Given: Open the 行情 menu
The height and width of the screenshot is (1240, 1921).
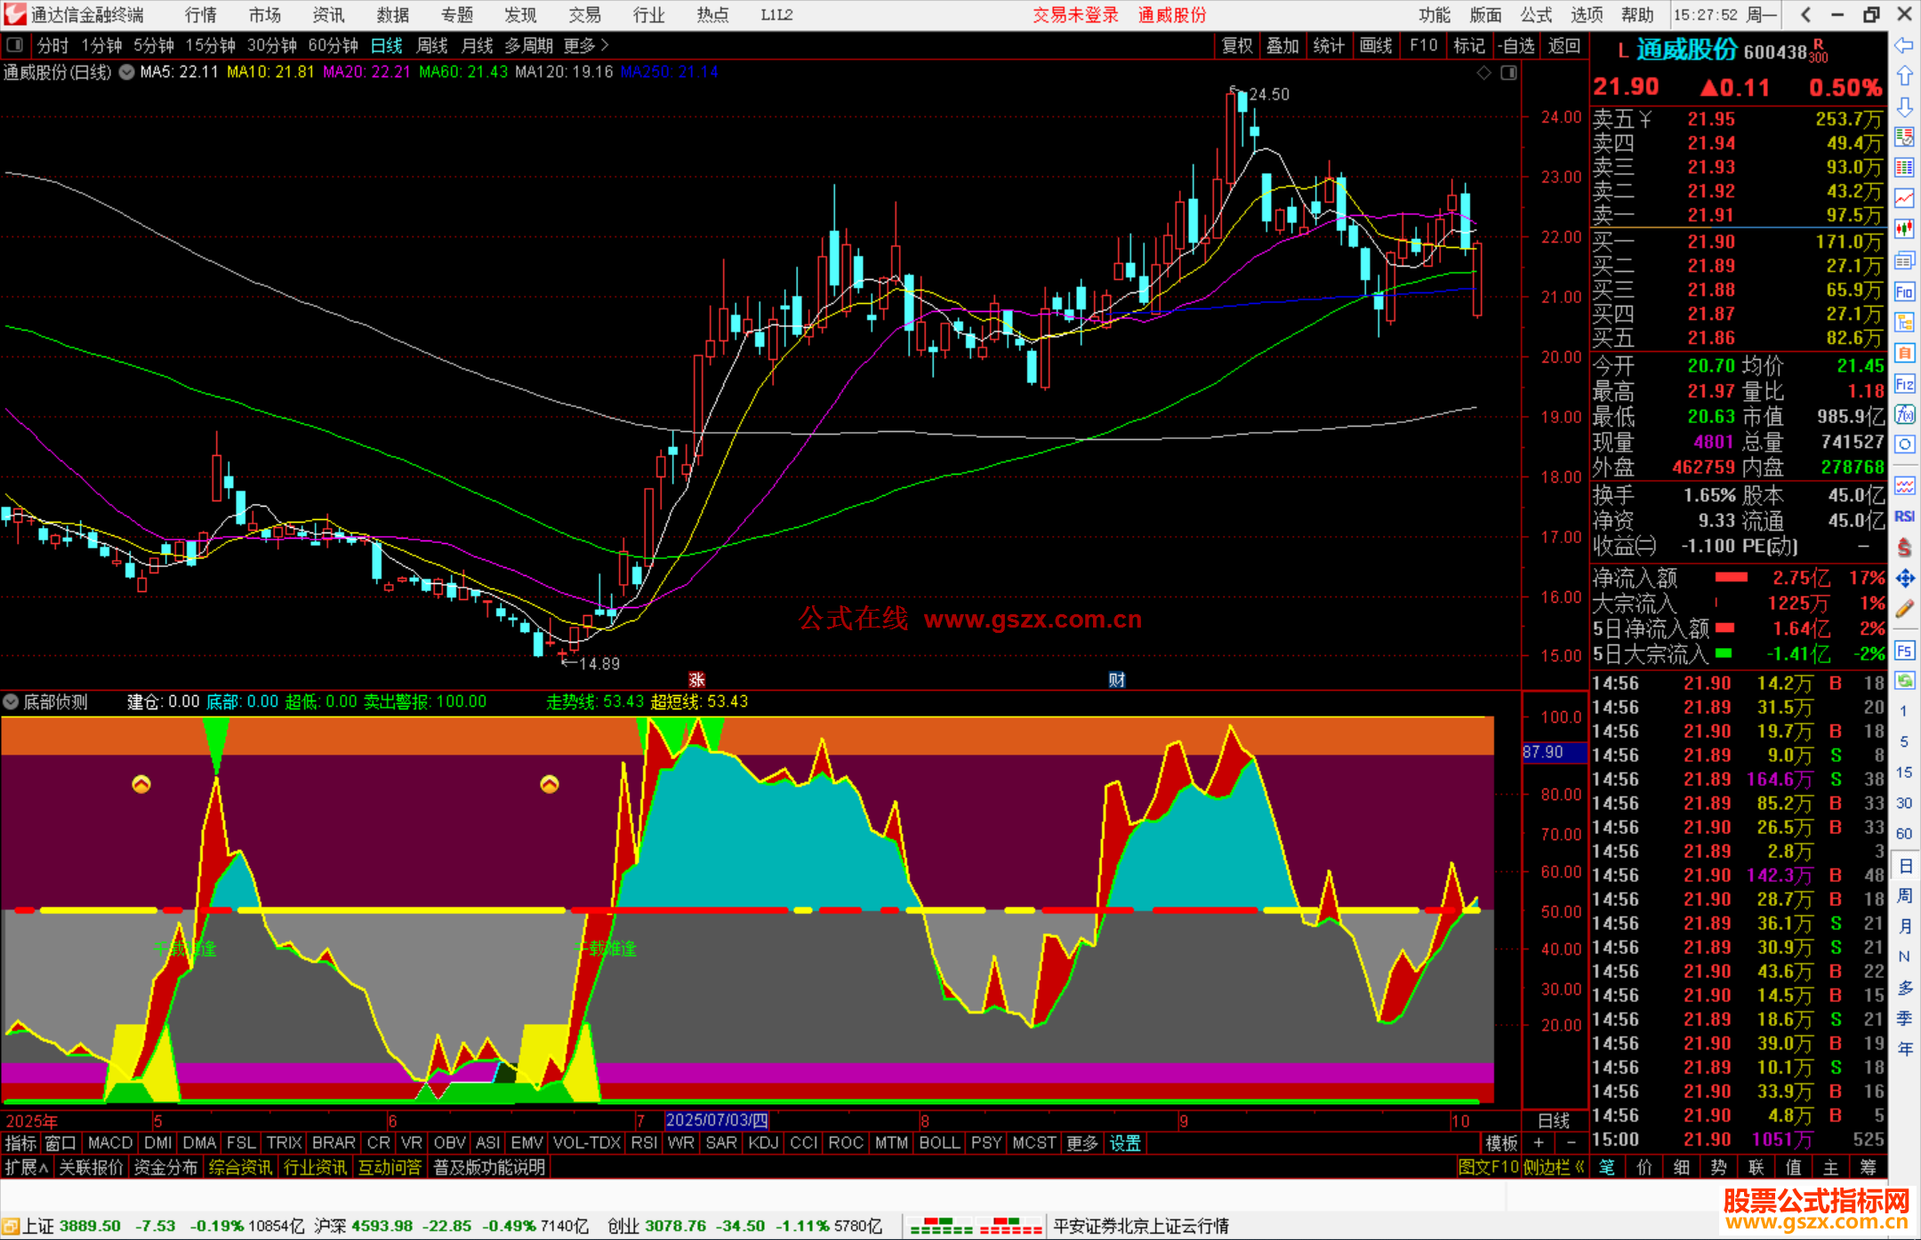Looking at the screenshot, I should click(200, 15).
